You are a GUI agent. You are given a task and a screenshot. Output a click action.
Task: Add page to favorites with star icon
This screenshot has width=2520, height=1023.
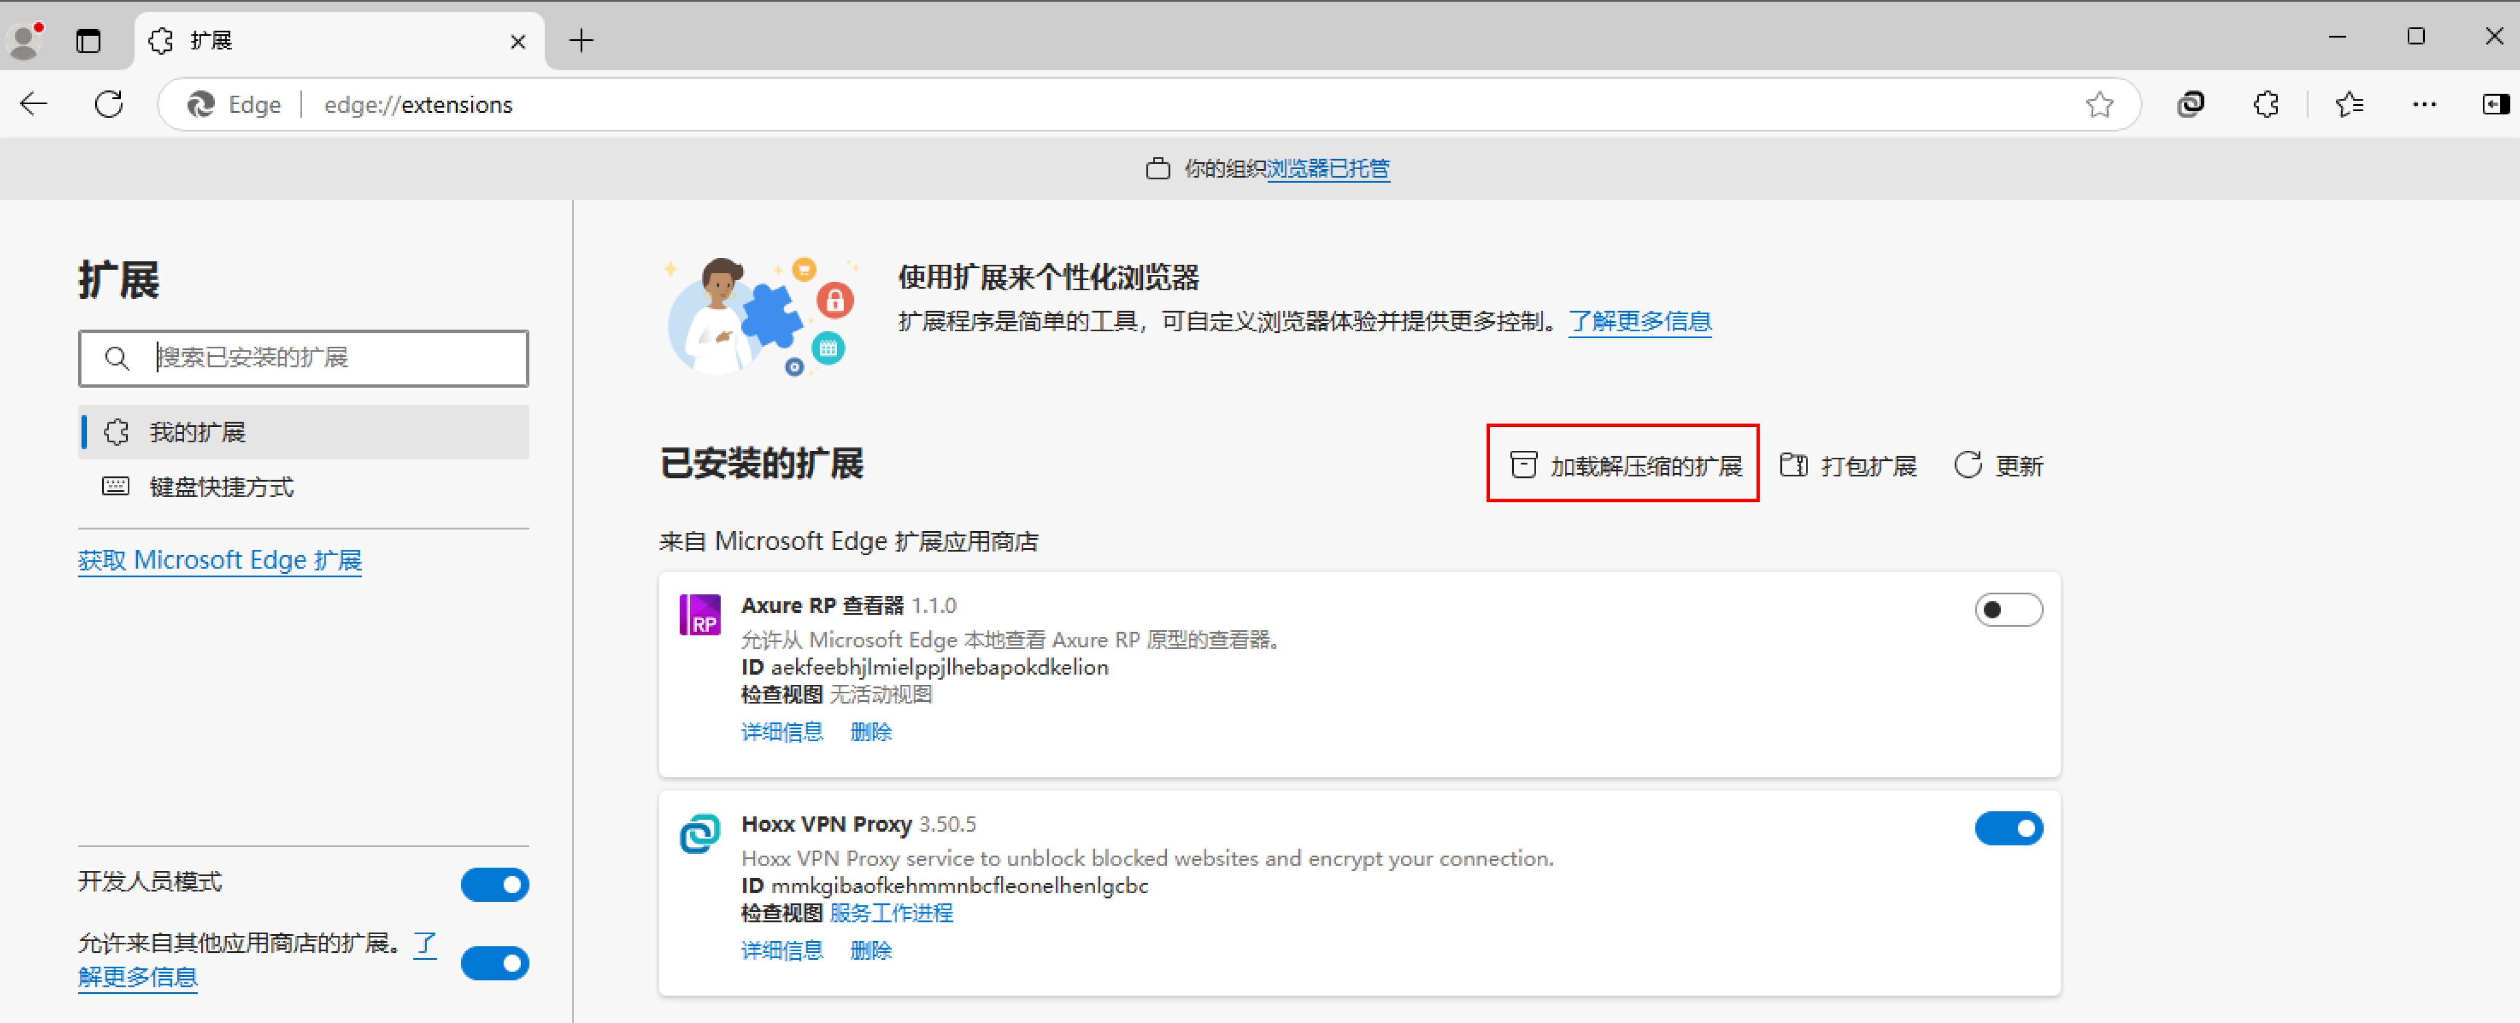click(x=2099, y=105)
